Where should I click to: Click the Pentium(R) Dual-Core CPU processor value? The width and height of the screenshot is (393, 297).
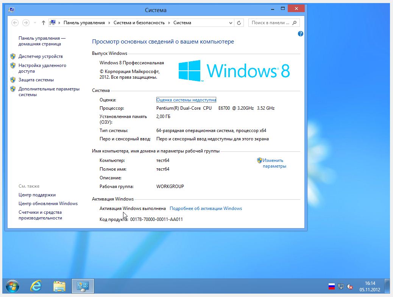tap(215, 108)
